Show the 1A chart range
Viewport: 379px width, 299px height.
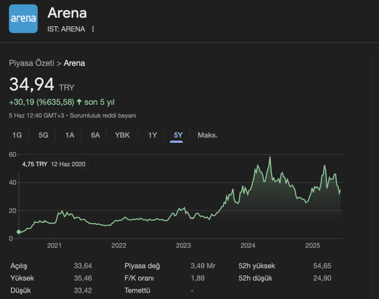[x=70, y=135]
